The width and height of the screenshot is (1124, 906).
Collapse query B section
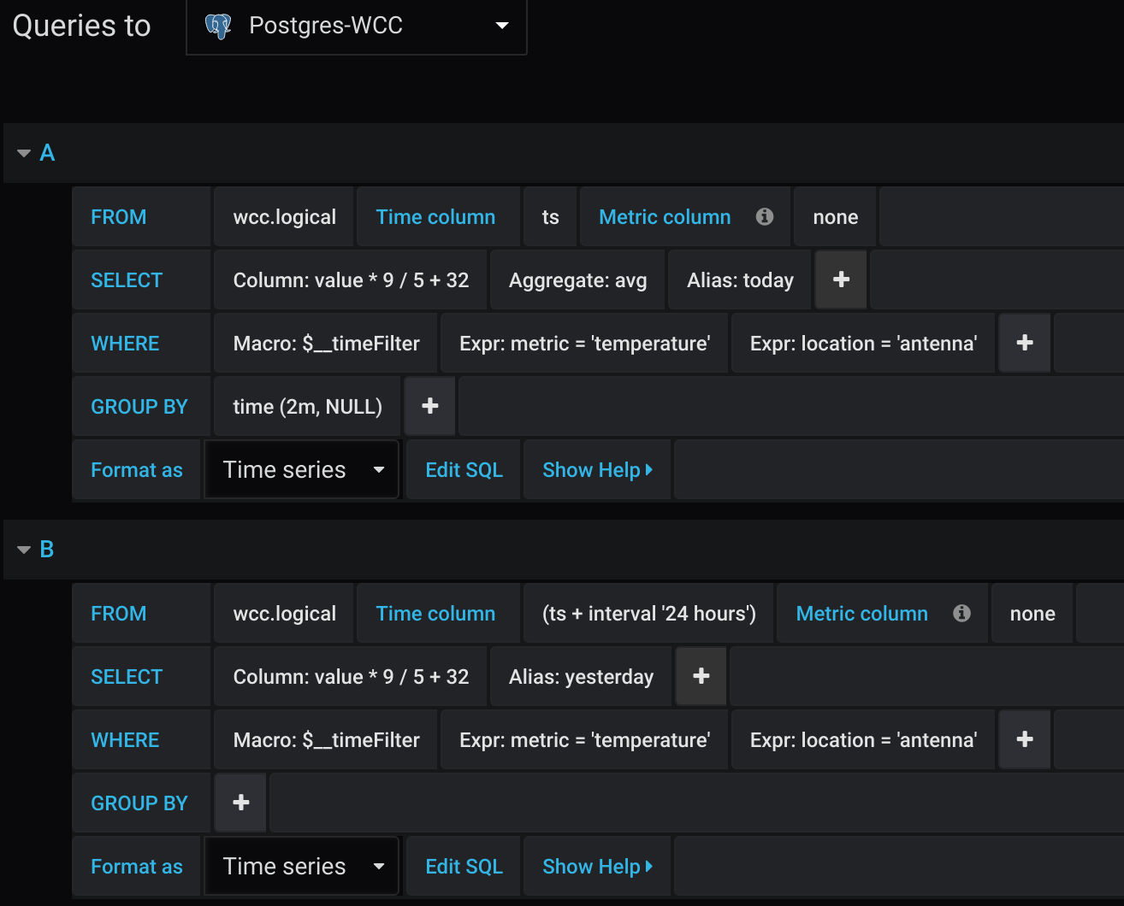[24, 550]
